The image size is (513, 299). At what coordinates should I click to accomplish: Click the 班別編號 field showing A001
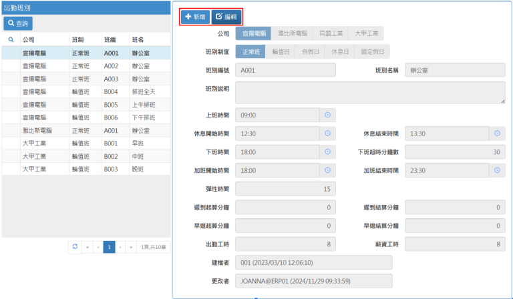pos(285,70)
